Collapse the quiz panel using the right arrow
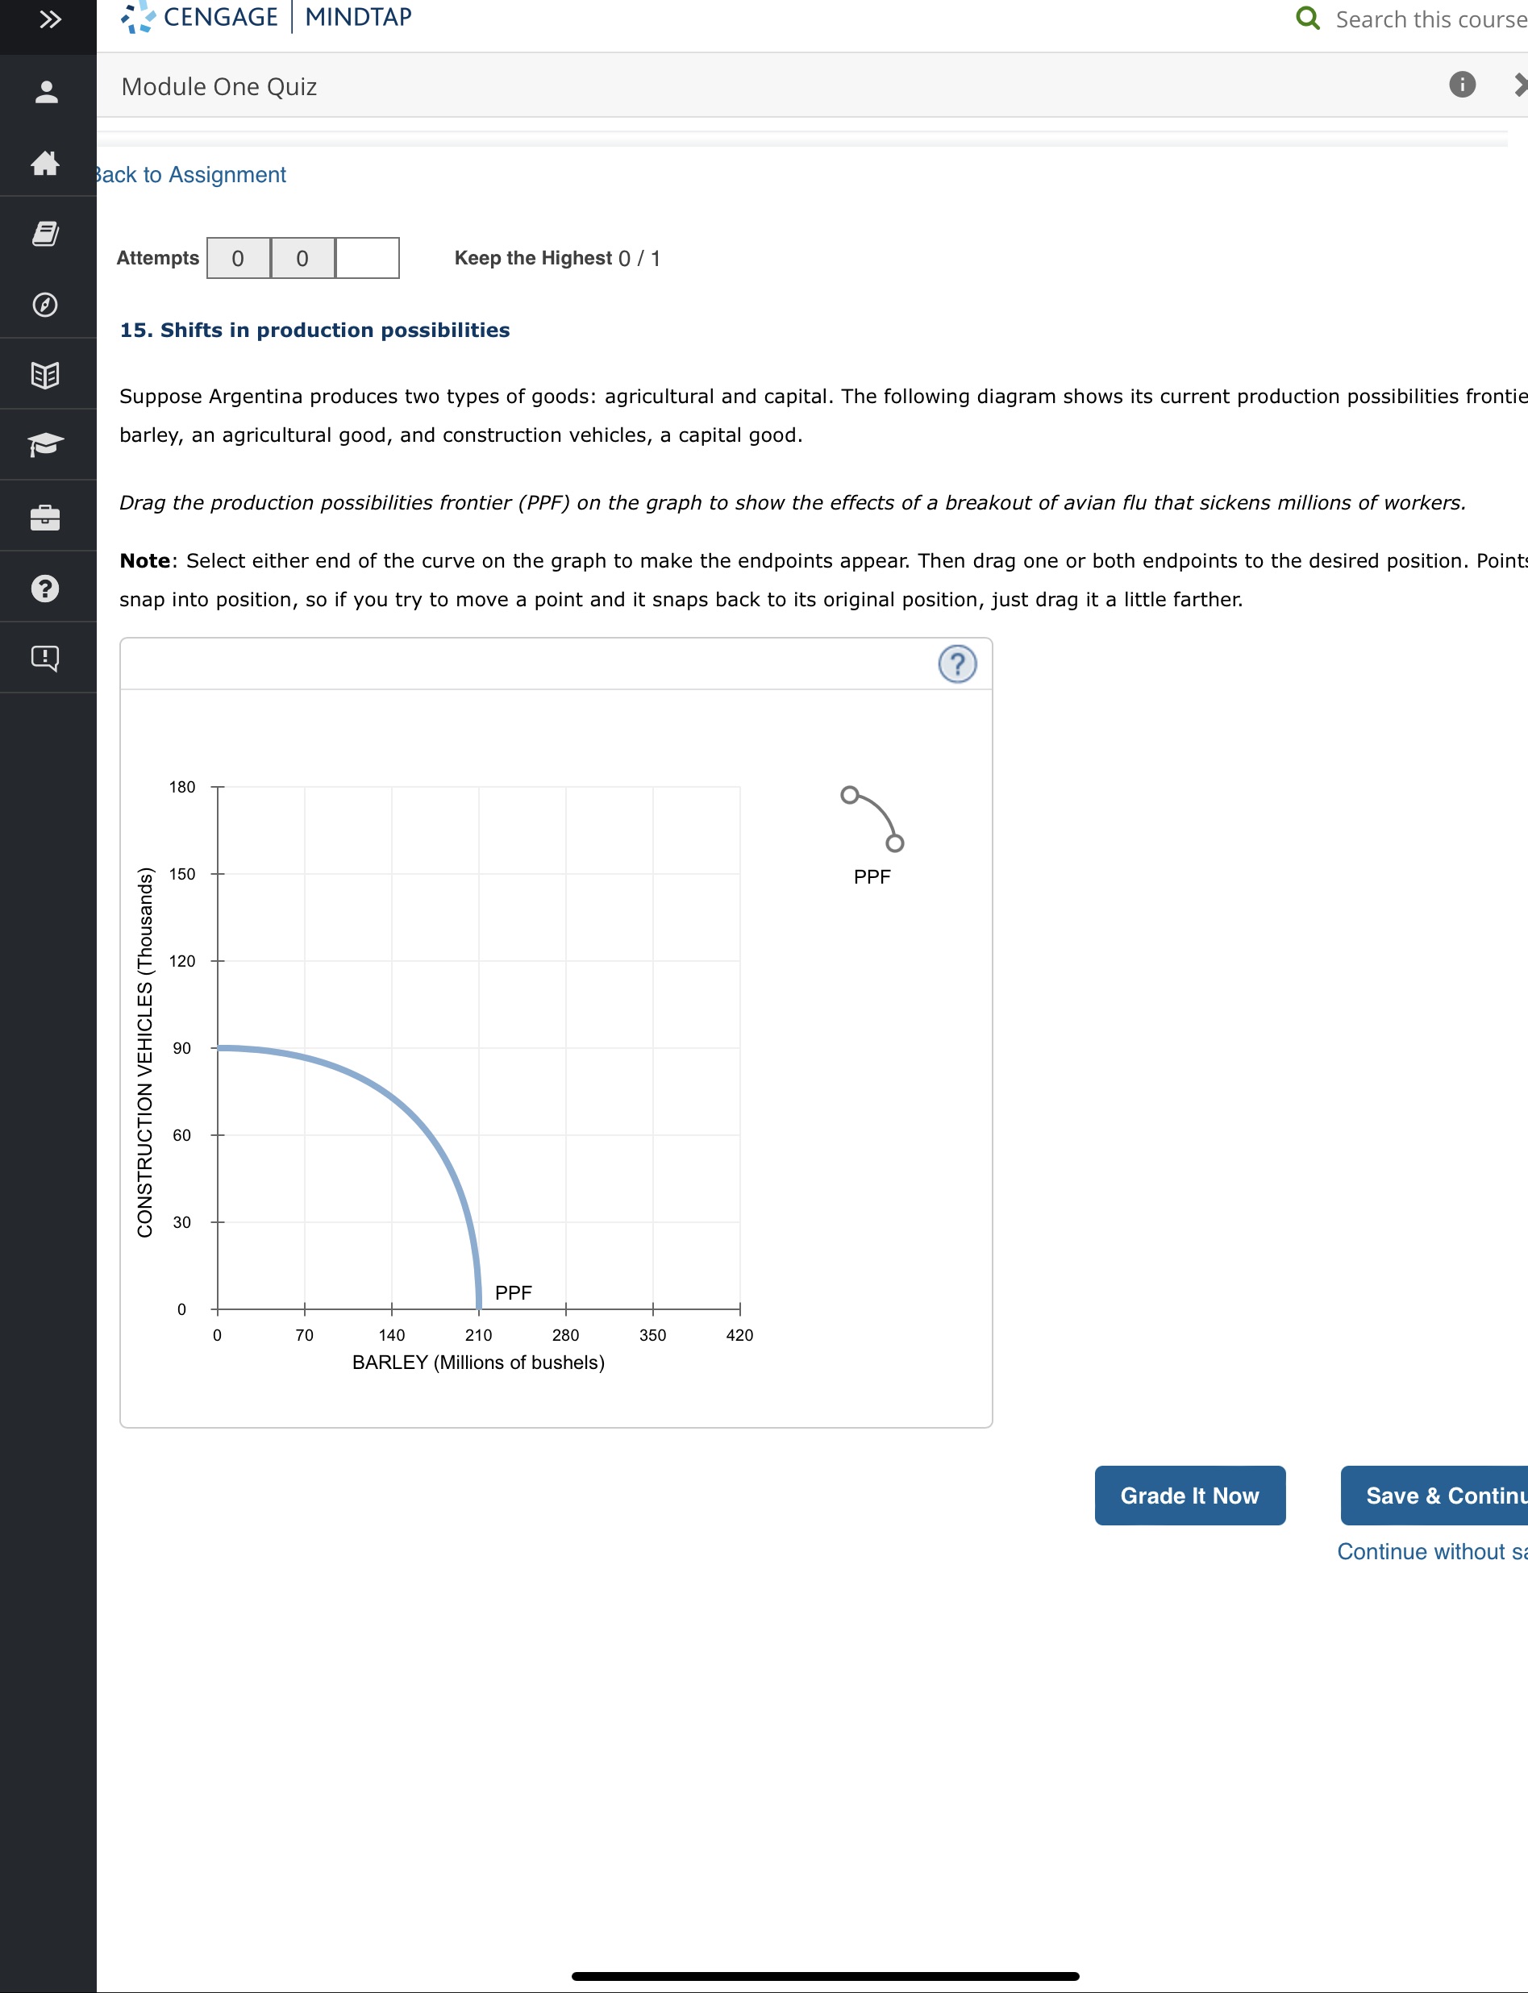The image size is (1528, 1993). tap(1521, 85)
